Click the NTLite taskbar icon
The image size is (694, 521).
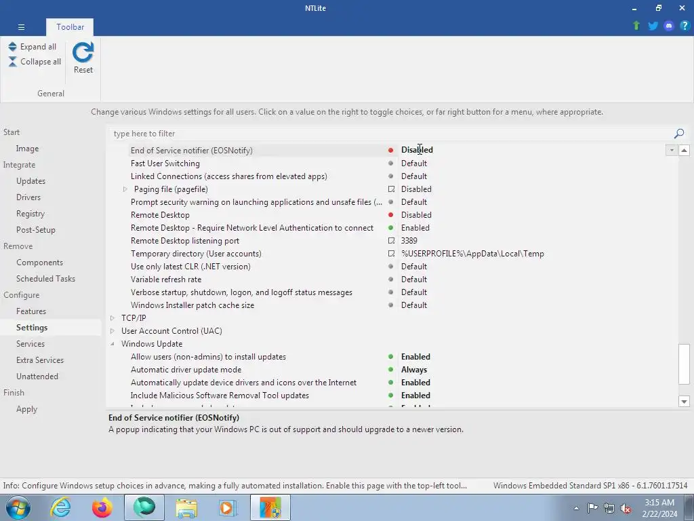pyautogui.click(x=270, y=507)
